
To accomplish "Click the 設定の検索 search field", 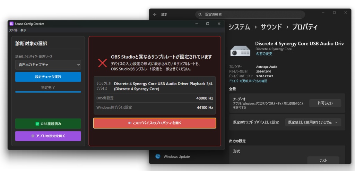I will pos(250,15).
